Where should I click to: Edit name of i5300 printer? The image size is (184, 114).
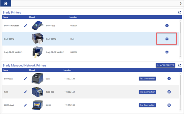25,92
